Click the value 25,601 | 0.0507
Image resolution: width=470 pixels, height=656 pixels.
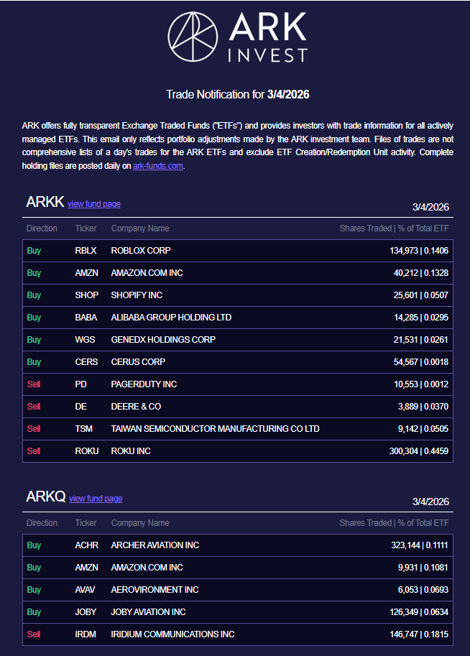tap(420, 295)
